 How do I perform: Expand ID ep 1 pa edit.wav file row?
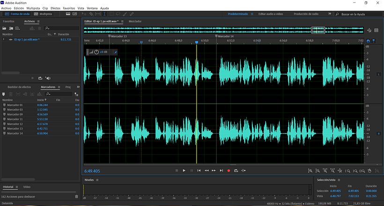[3, 39]
